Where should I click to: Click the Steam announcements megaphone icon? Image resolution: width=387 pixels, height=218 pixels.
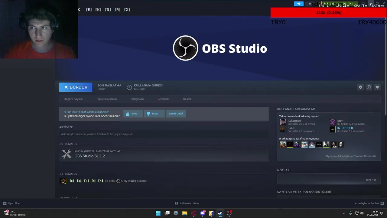[x=299, y=4]
